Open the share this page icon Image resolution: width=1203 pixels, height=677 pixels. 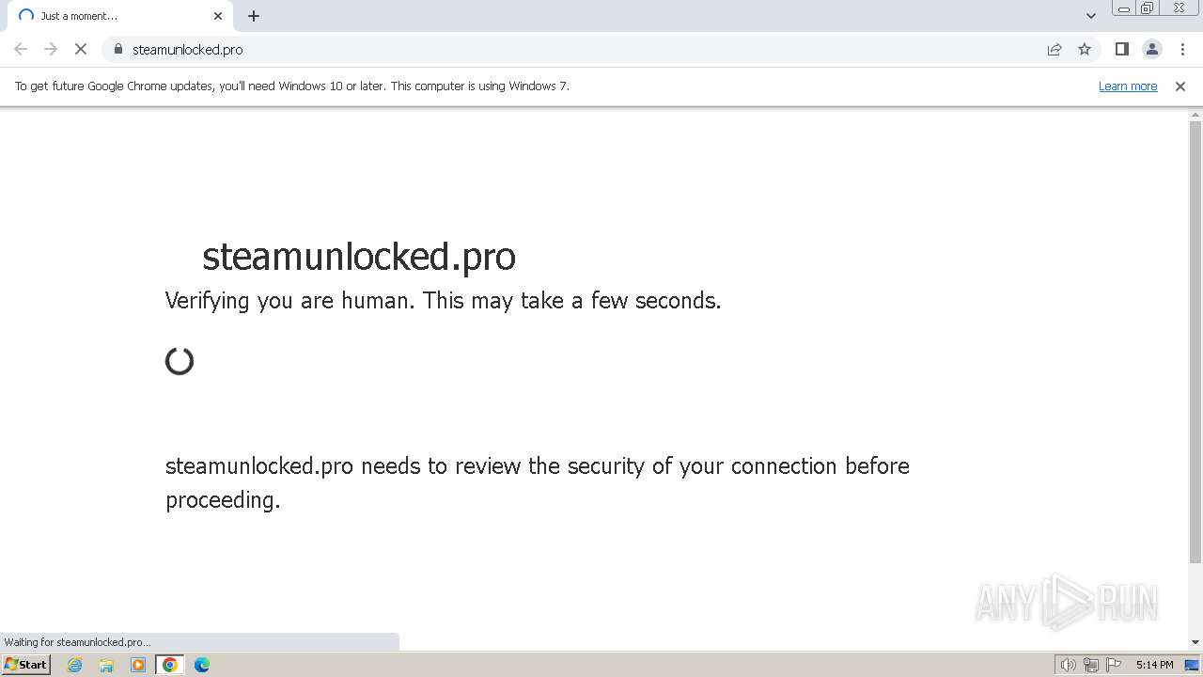pos(1055,49)
